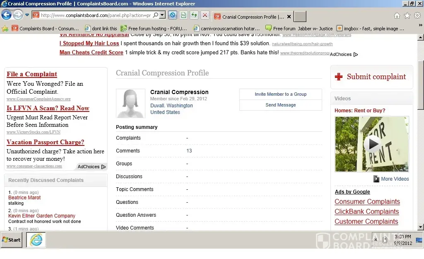Click 'Man Cheats Credit Score' ad link
The height and width of the screenshot is (259, 424).
[92, 53]
